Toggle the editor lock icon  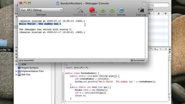point(170,49)
